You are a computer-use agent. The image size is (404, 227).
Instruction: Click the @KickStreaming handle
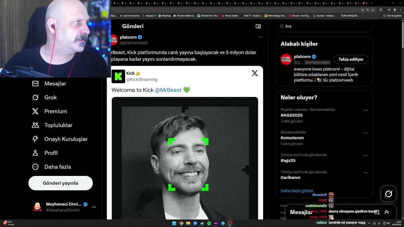click(142, 80)
